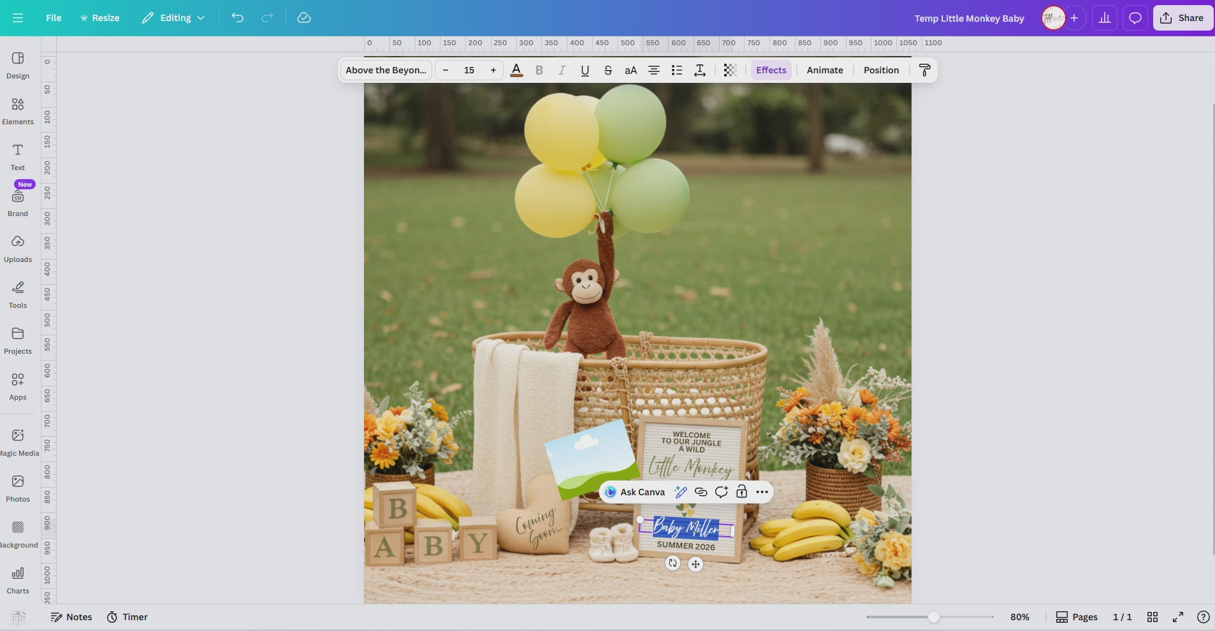The image size is (1215, 631).
Task: Open transparency settings via the checkered icon
Action: coord(729,70)
